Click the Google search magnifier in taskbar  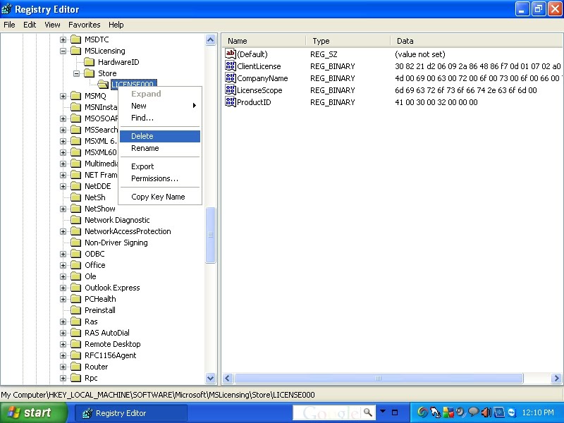tap(367, 412)
